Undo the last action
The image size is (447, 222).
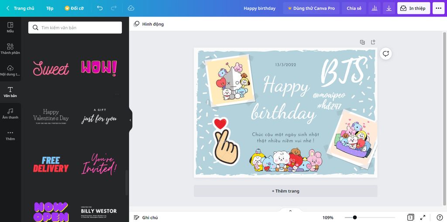click(100, 8)
